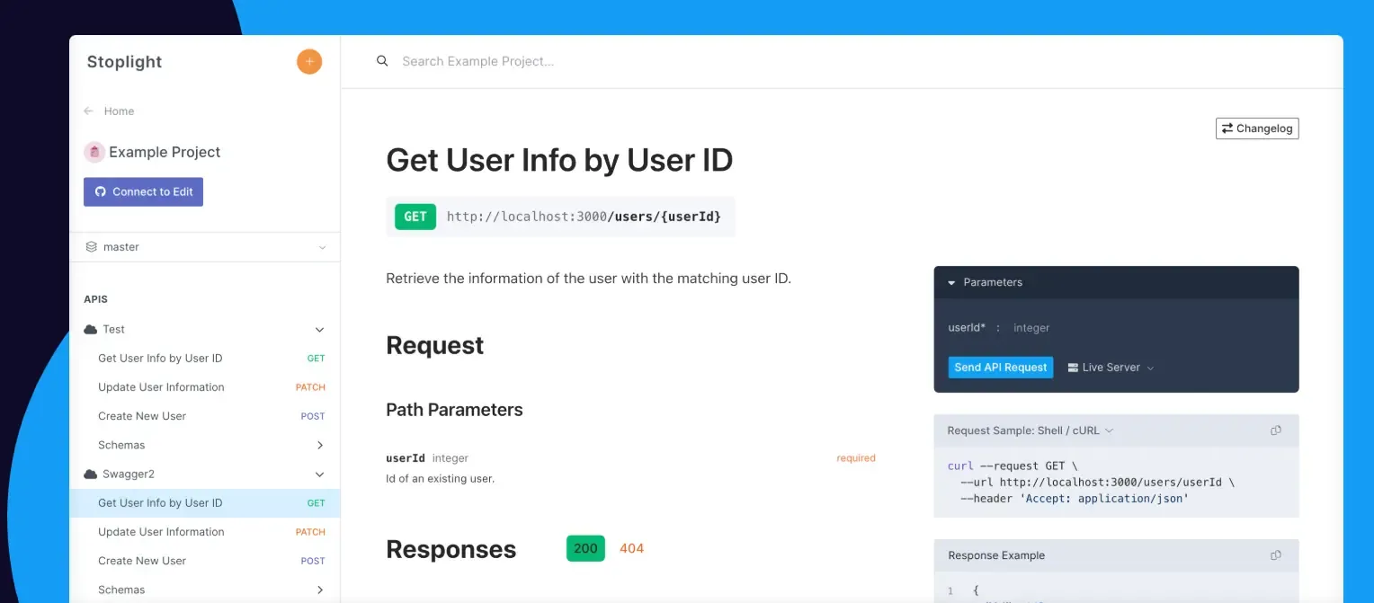Click the branch stack icon beside master
This screenshot has width=1374, height=603.
point(91,247)
